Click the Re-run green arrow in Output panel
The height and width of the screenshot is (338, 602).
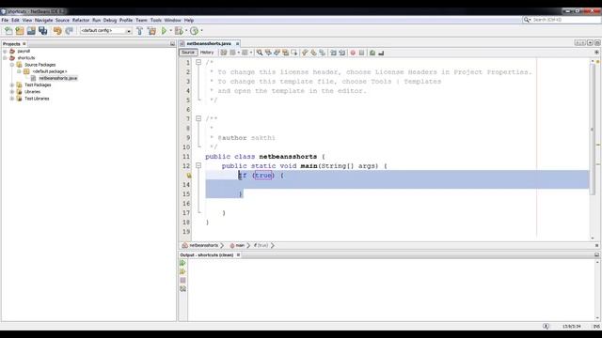tap(182, 263)
